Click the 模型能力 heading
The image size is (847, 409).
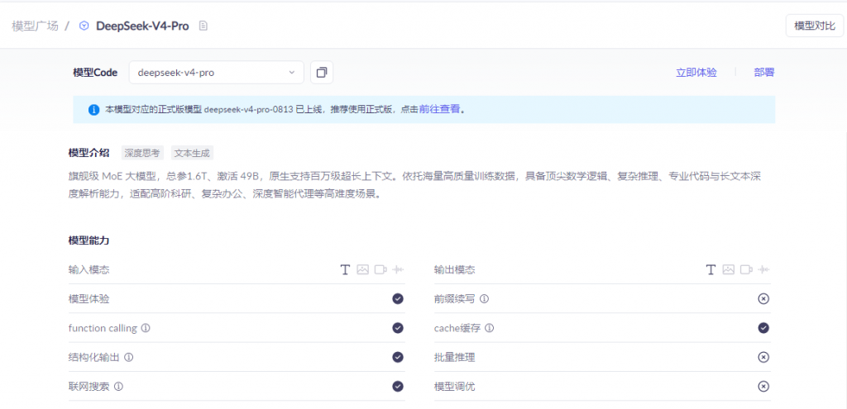coord(89,240)
